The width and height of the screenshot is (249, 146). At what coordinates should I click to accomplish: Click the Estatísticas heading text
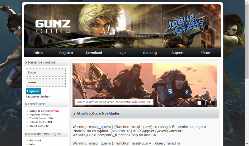(x=37, y=104)
